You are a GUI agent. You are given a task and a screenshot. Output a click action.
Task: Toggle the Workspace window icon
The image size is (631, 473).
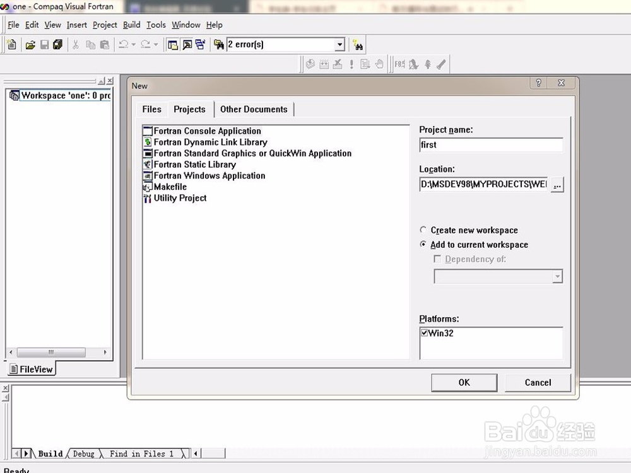[x=173, y=45]
